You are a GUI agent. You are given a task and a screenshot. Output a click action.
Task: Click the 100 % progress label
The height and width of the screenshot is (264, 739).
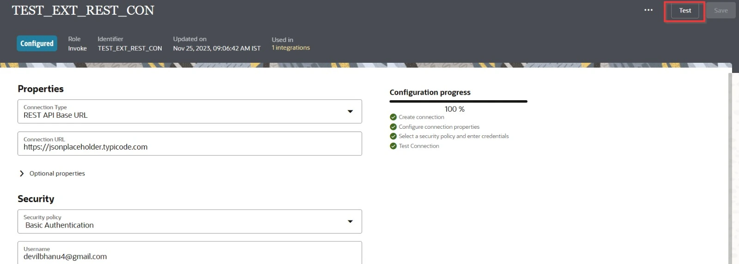coord(454,109)
